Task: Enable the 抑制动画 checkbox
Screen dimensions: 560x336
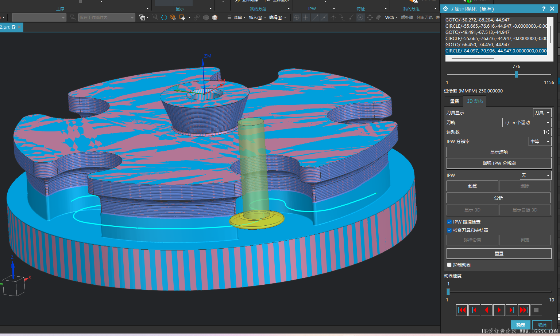Action: pos(449,265)
